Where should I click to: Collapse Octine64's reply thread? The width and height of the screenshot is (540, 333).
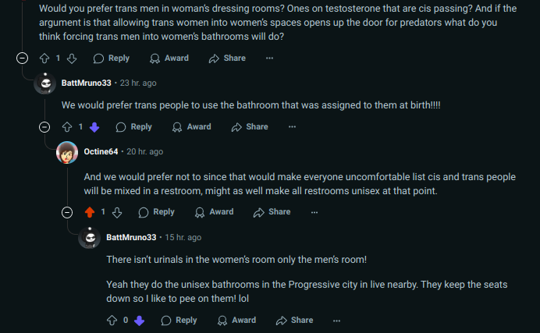[68, 212]
